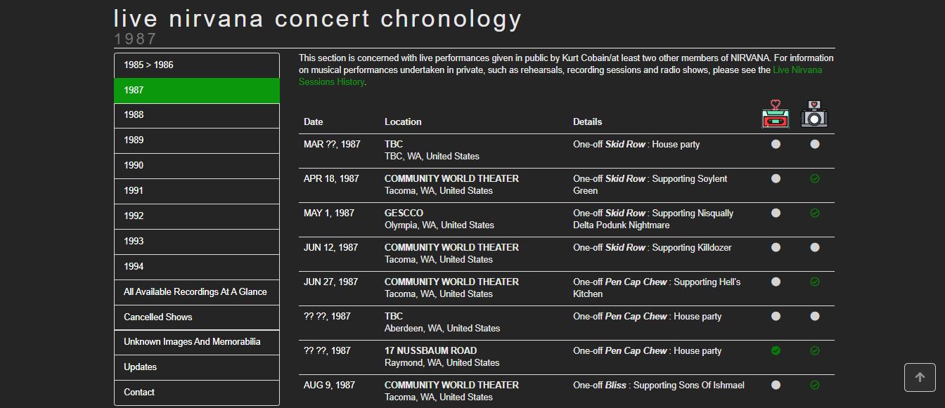
Task: Click photo status dot for JUN 12, 1987 row
Action: pos(814,247)
